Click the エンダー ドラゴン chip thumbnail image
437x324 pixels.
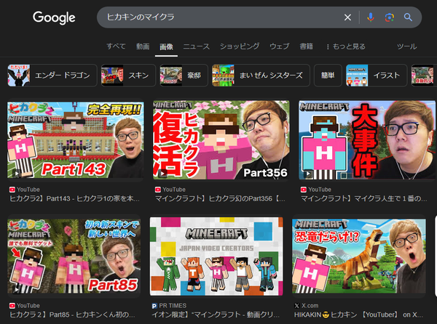coord(19,76)
